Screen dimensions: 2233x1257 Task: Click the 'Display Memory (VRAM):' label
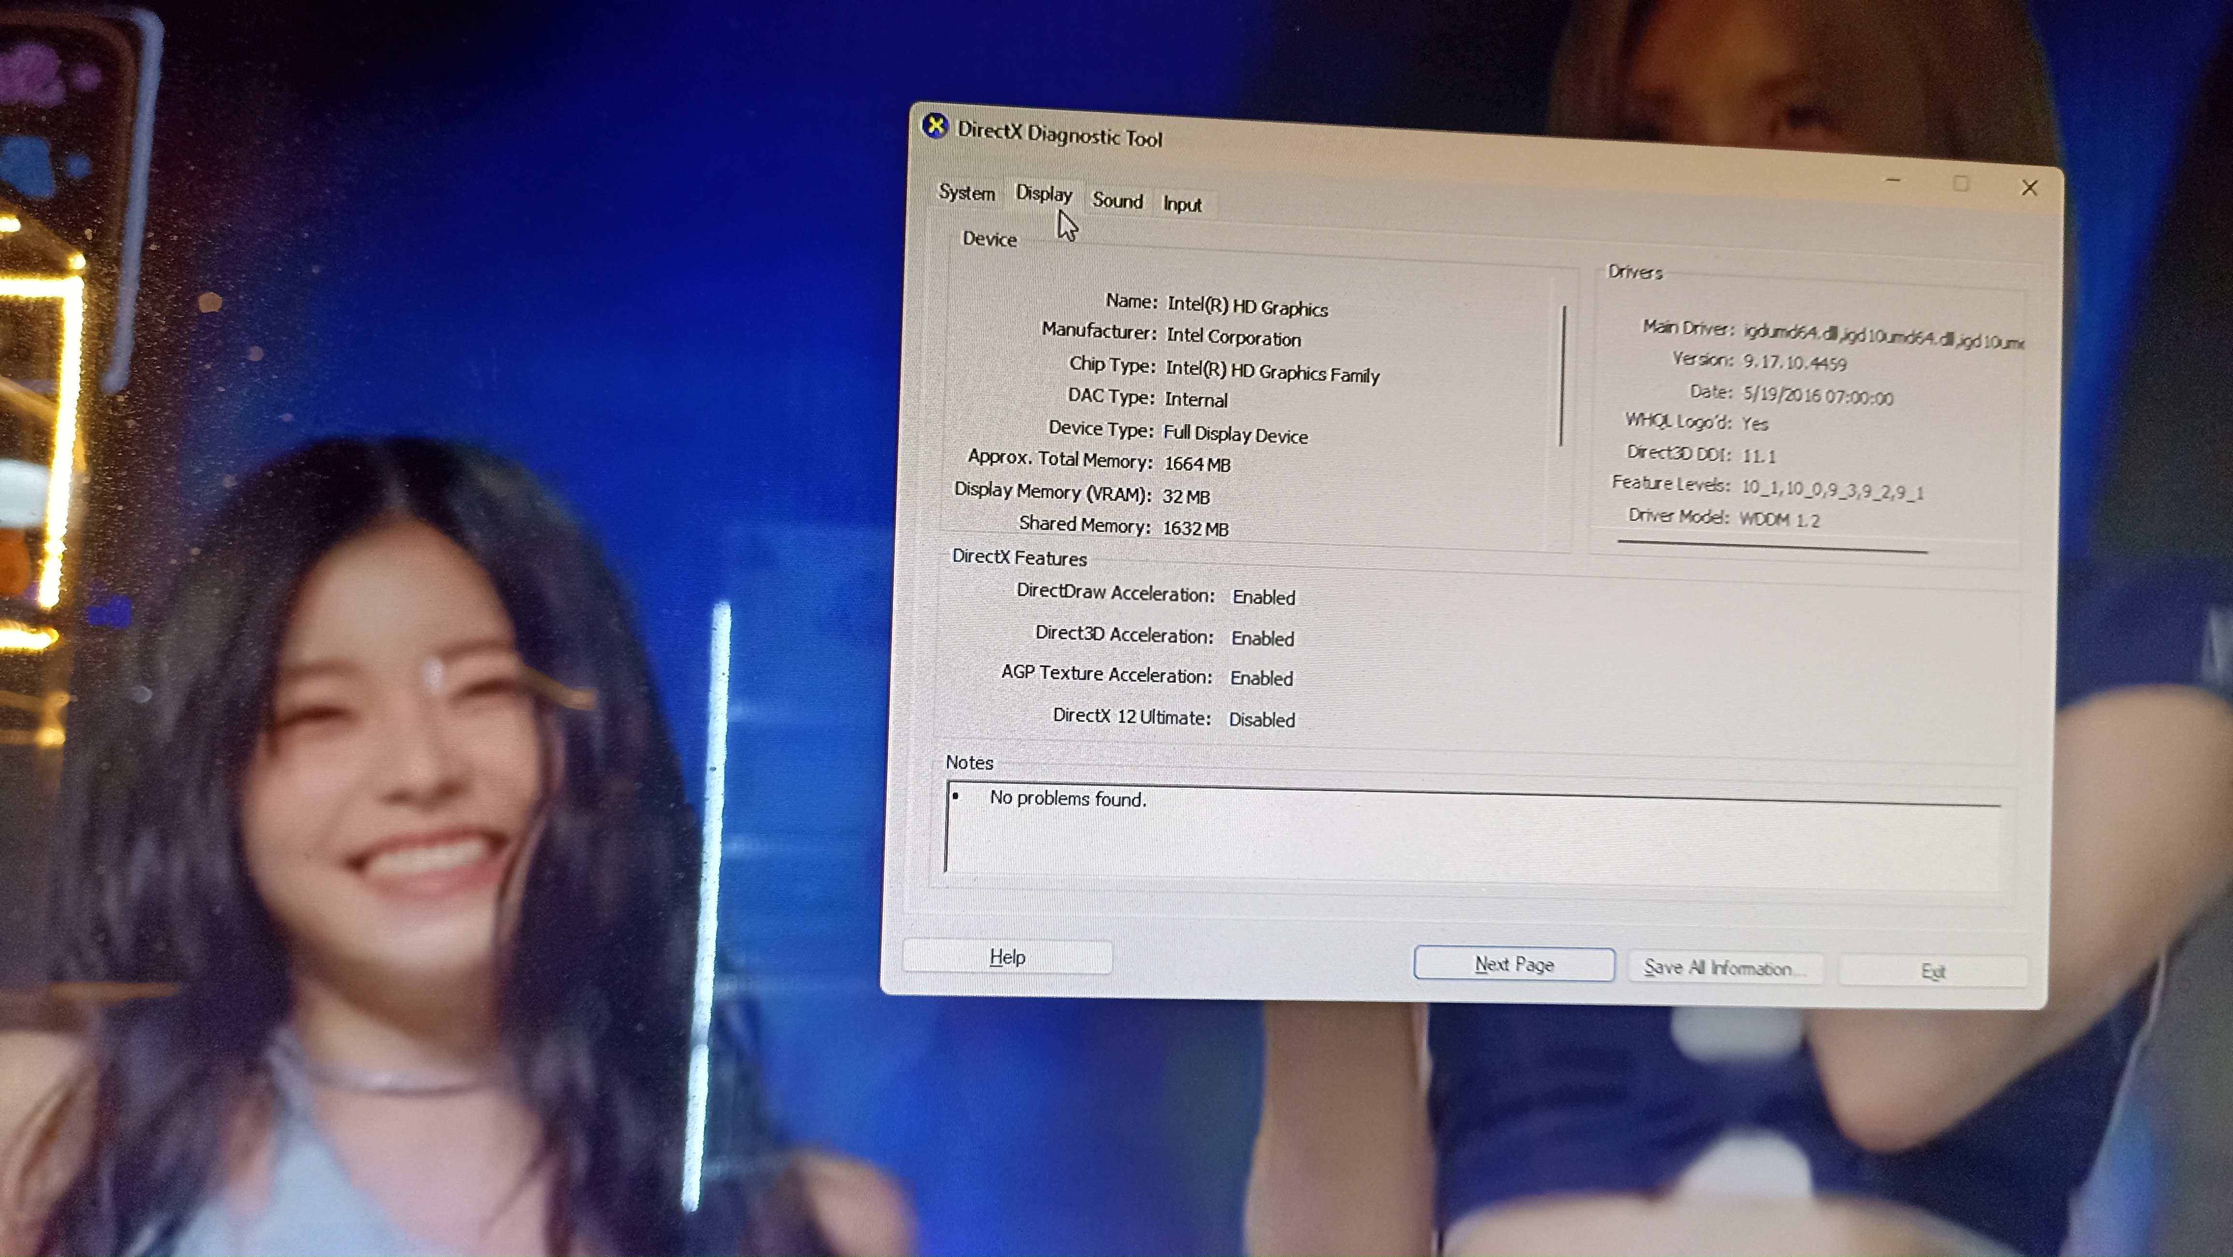coord(1052,492)
